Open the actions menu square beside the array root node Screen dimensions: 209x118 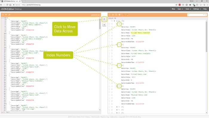112,21
